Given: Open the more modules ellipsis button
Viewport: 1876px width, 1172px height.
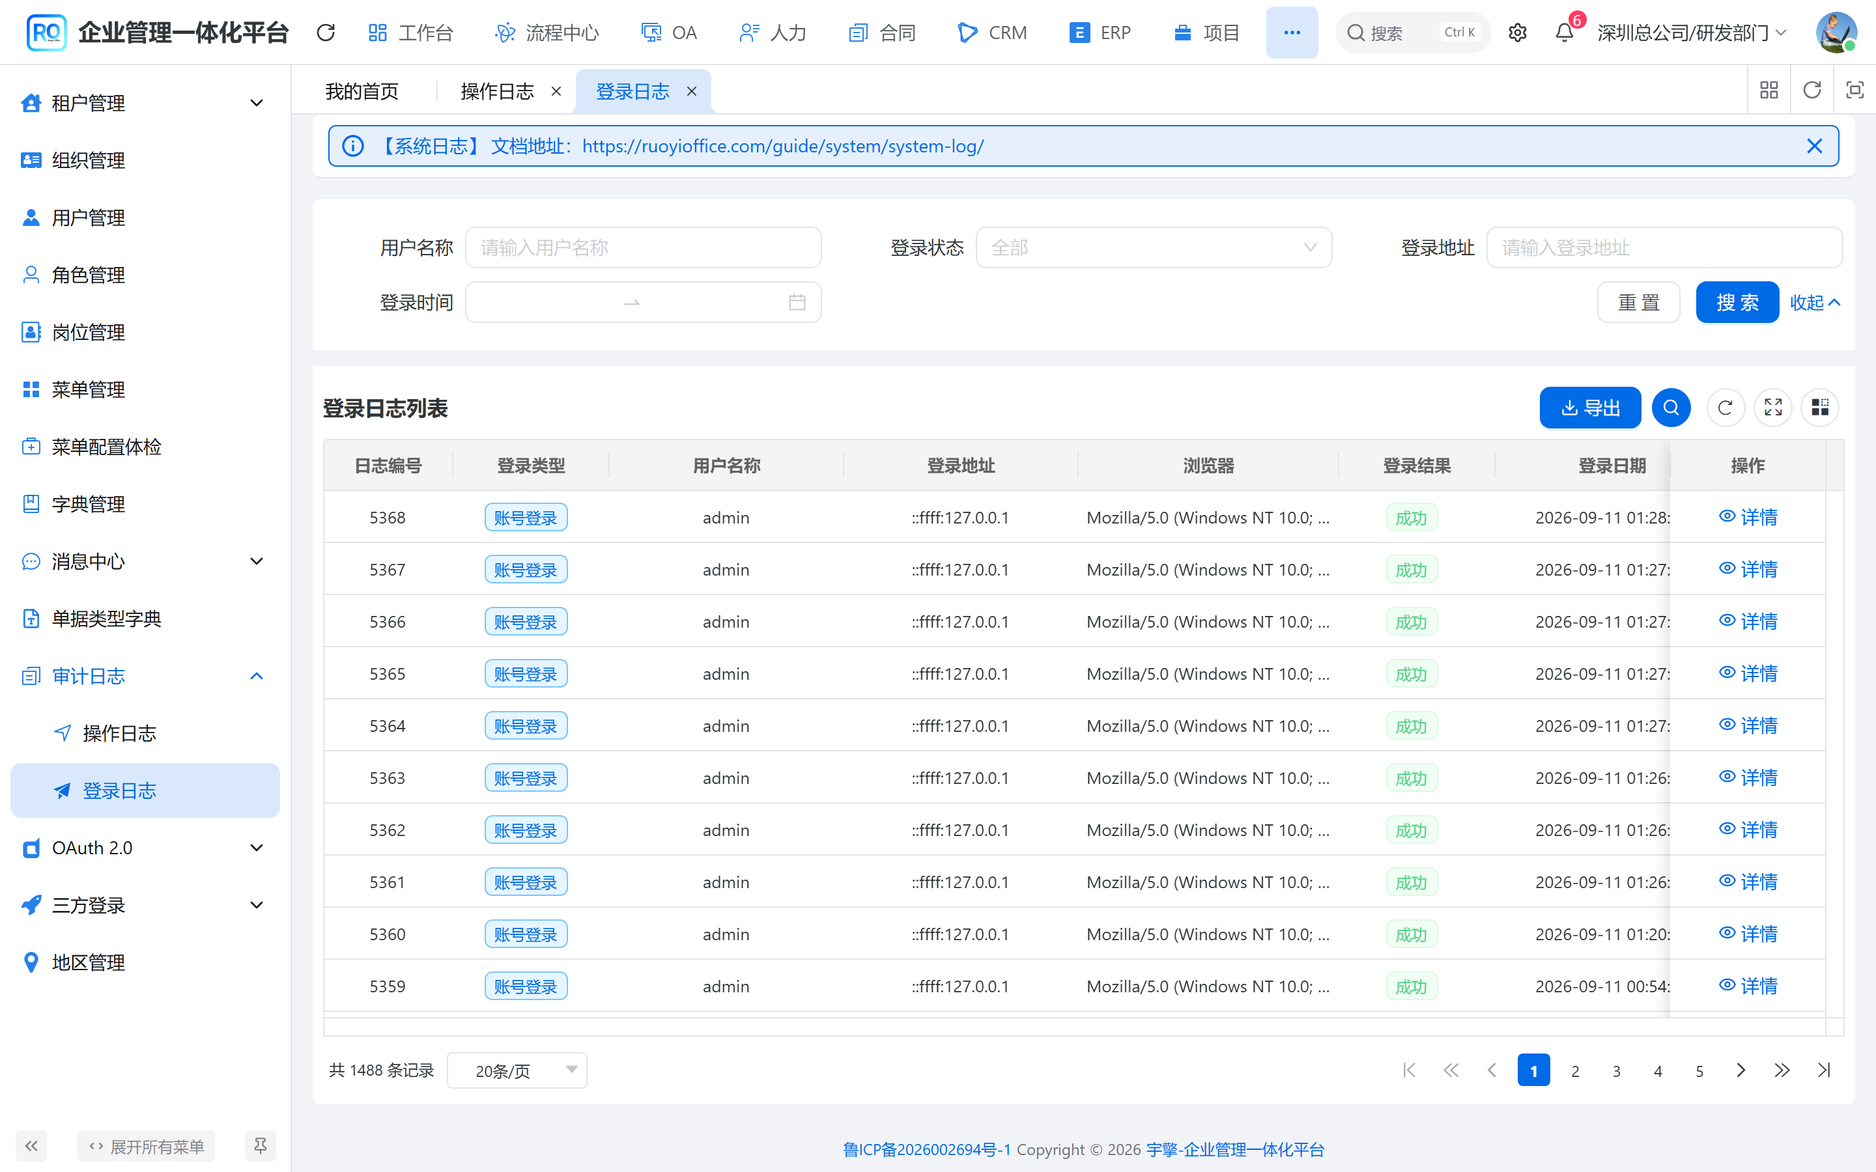Looking at the screenshot, I should [1292, 33].
